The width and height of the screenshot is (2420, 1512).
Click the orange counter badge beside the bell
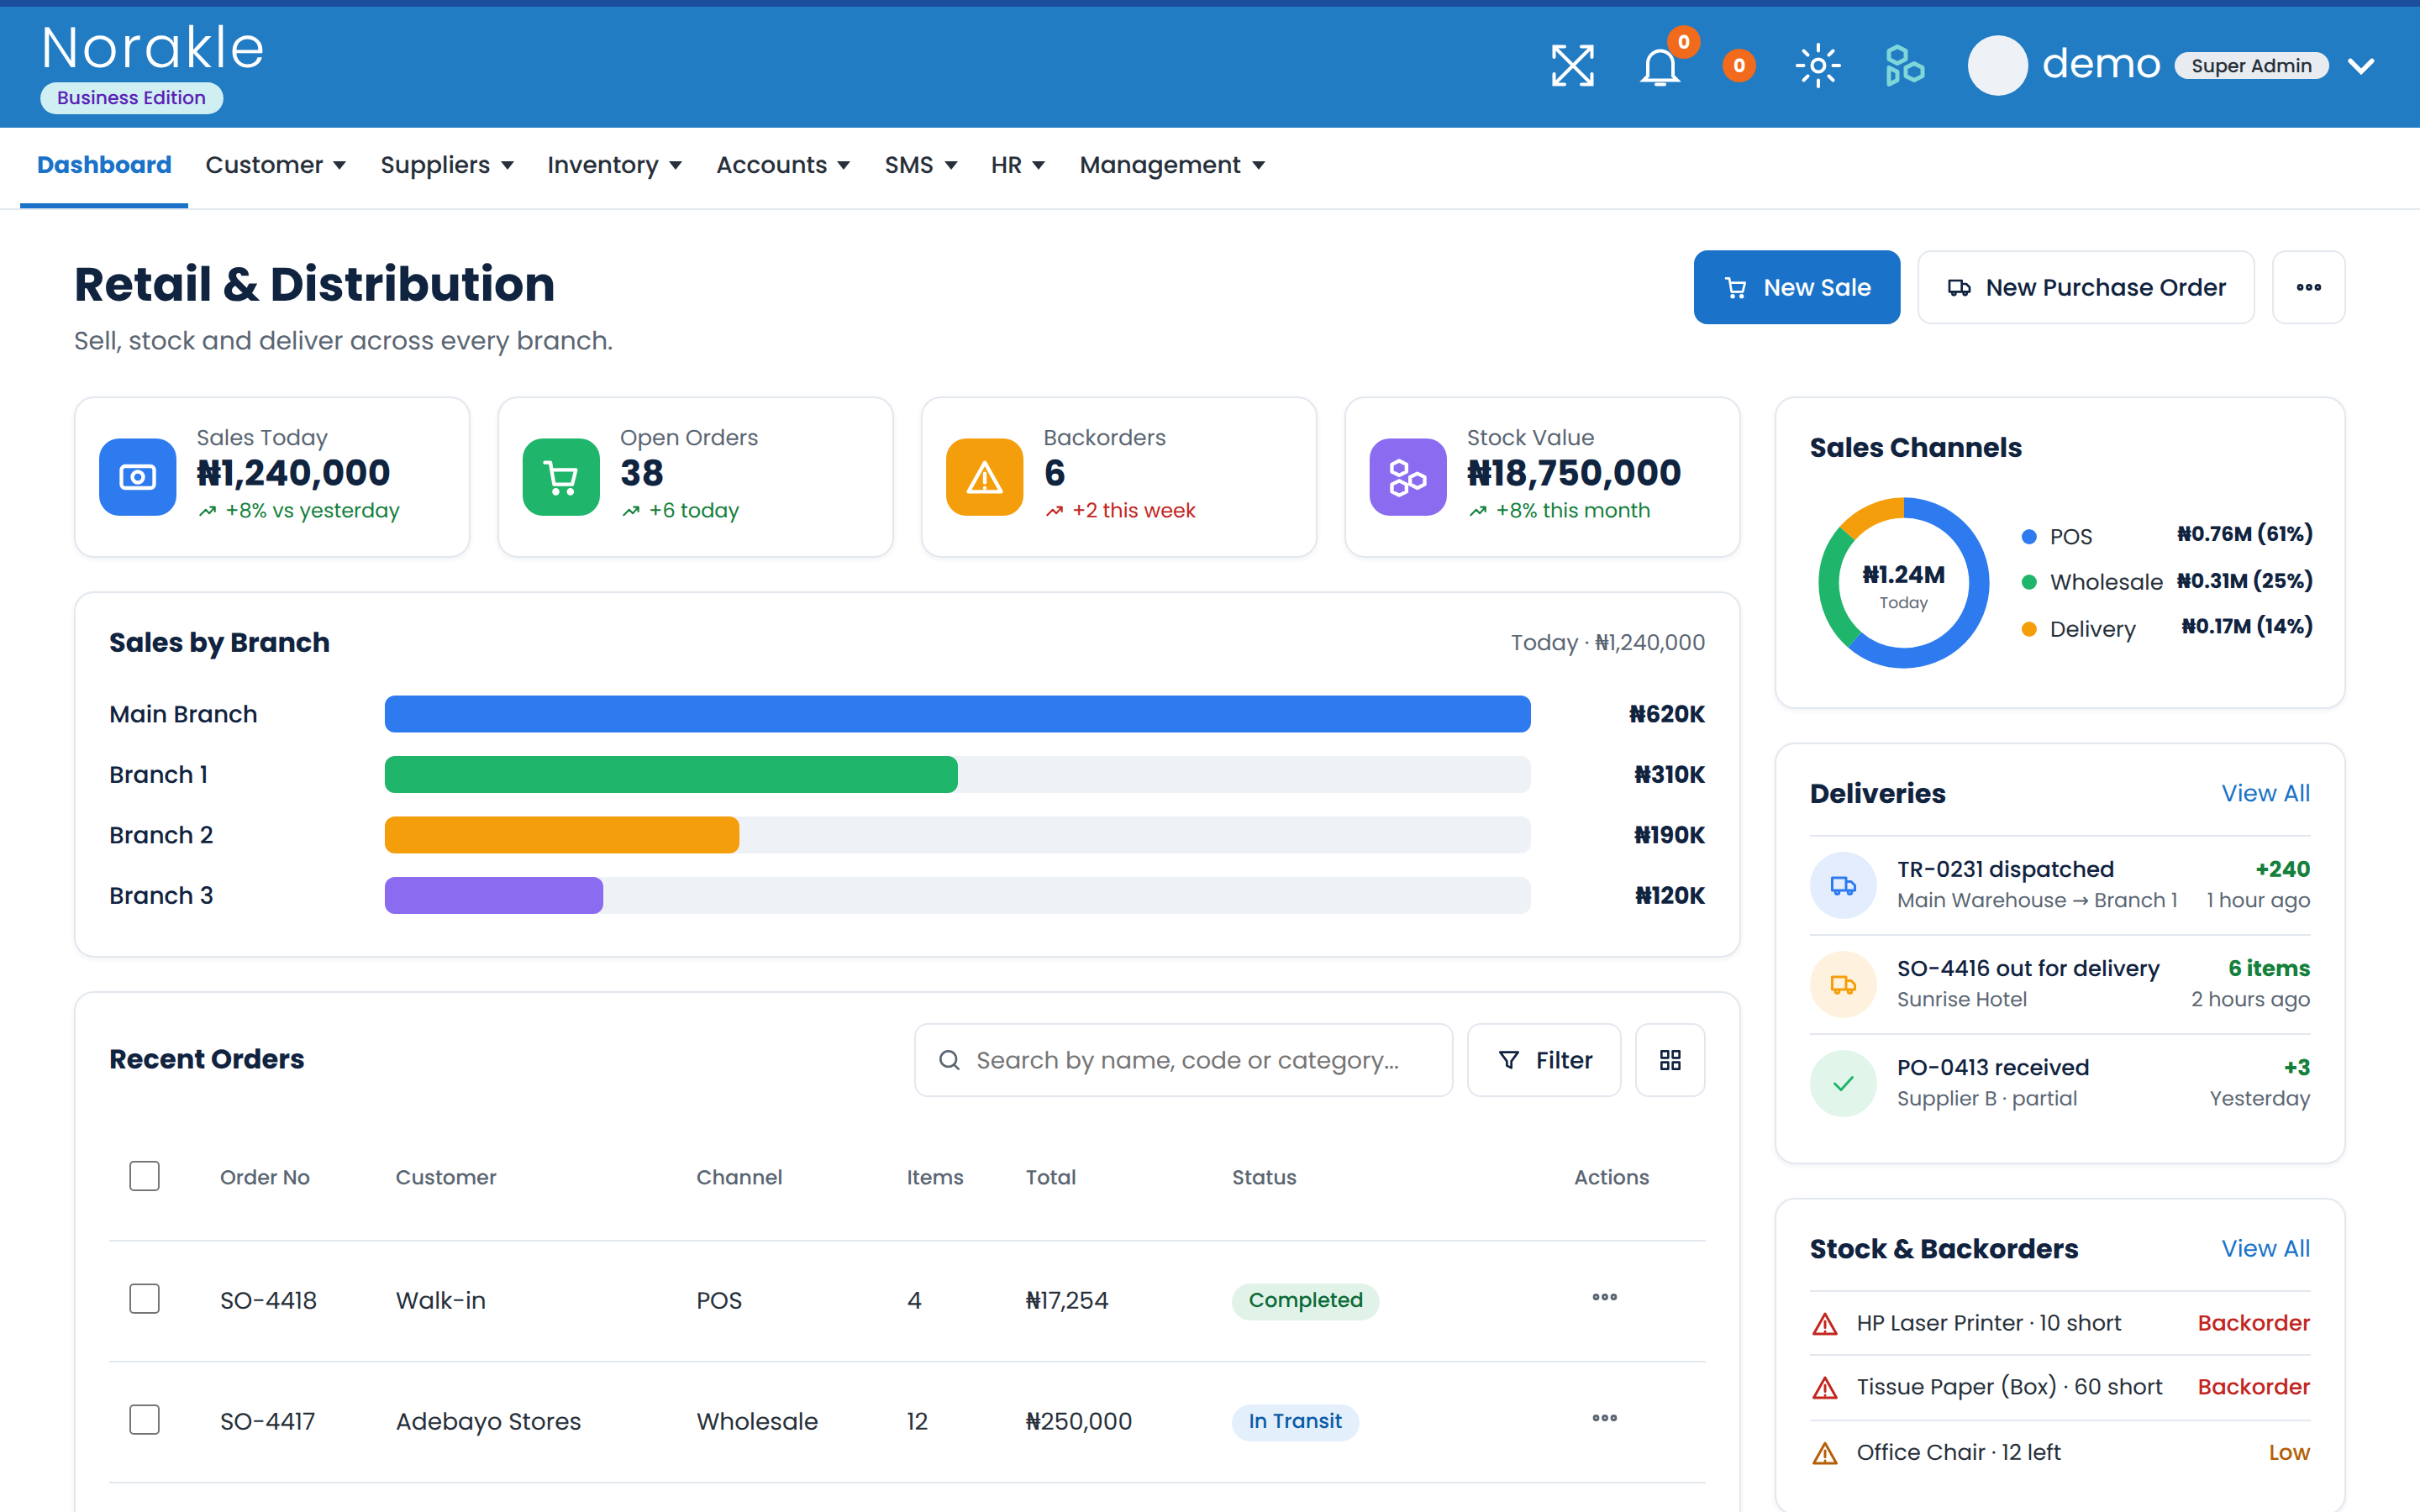pyautogui.click(x=1739, y=66)
